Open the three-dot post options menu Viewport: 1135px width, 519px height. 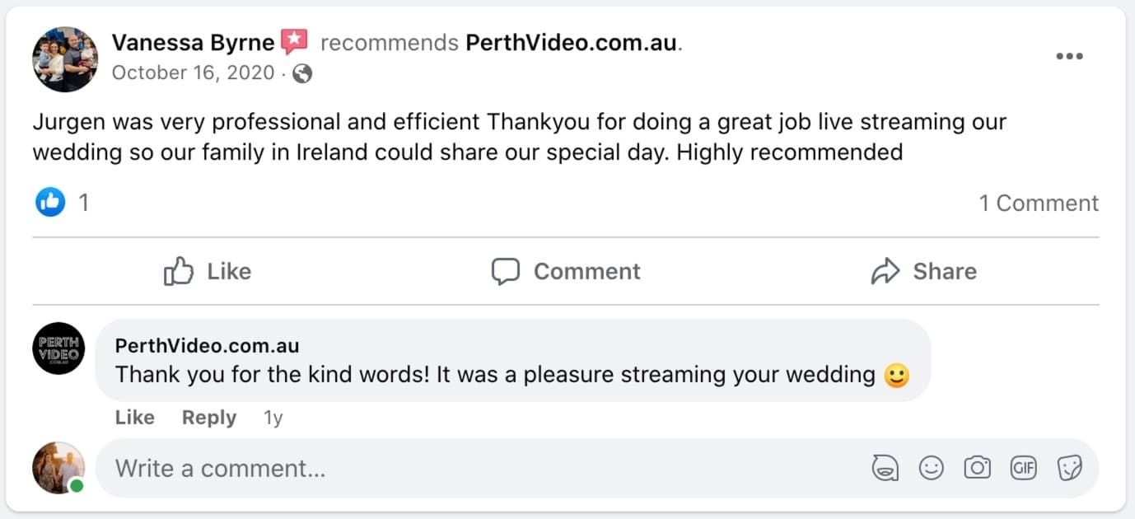pos(1069,56)
